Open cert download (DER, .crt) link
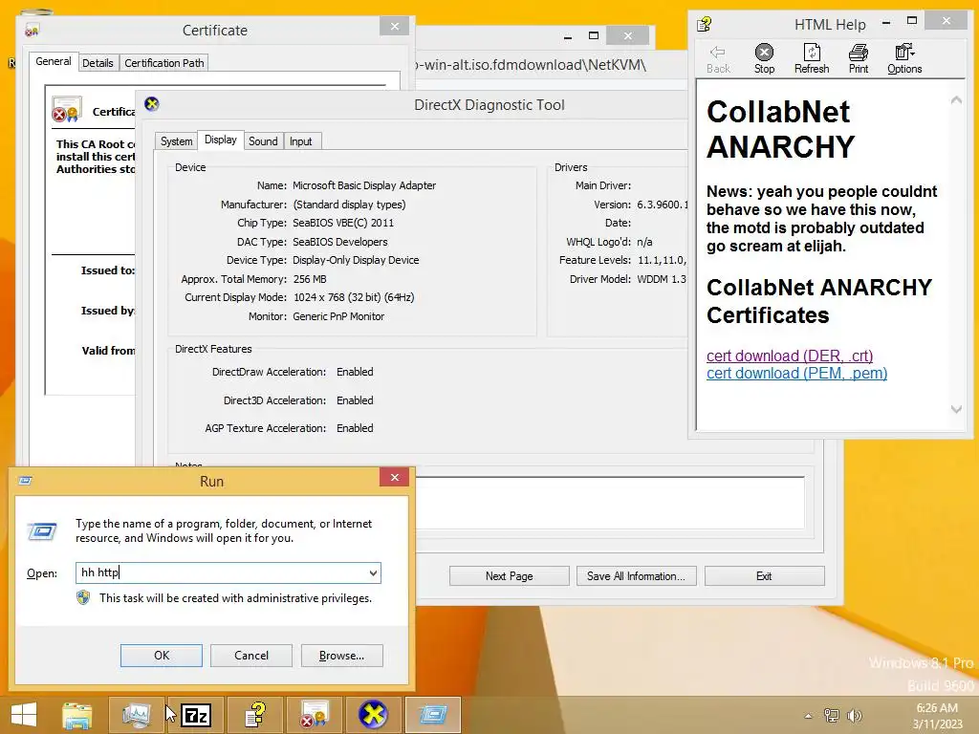This screenshot has width=979, height=734. click(x=789, y=356)
